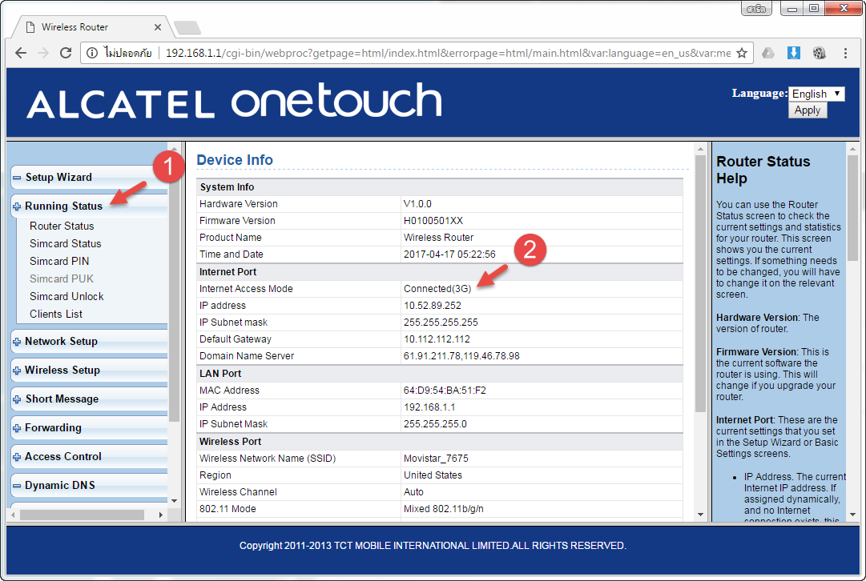Go back using browser back arrow

(x=21, y=53)
